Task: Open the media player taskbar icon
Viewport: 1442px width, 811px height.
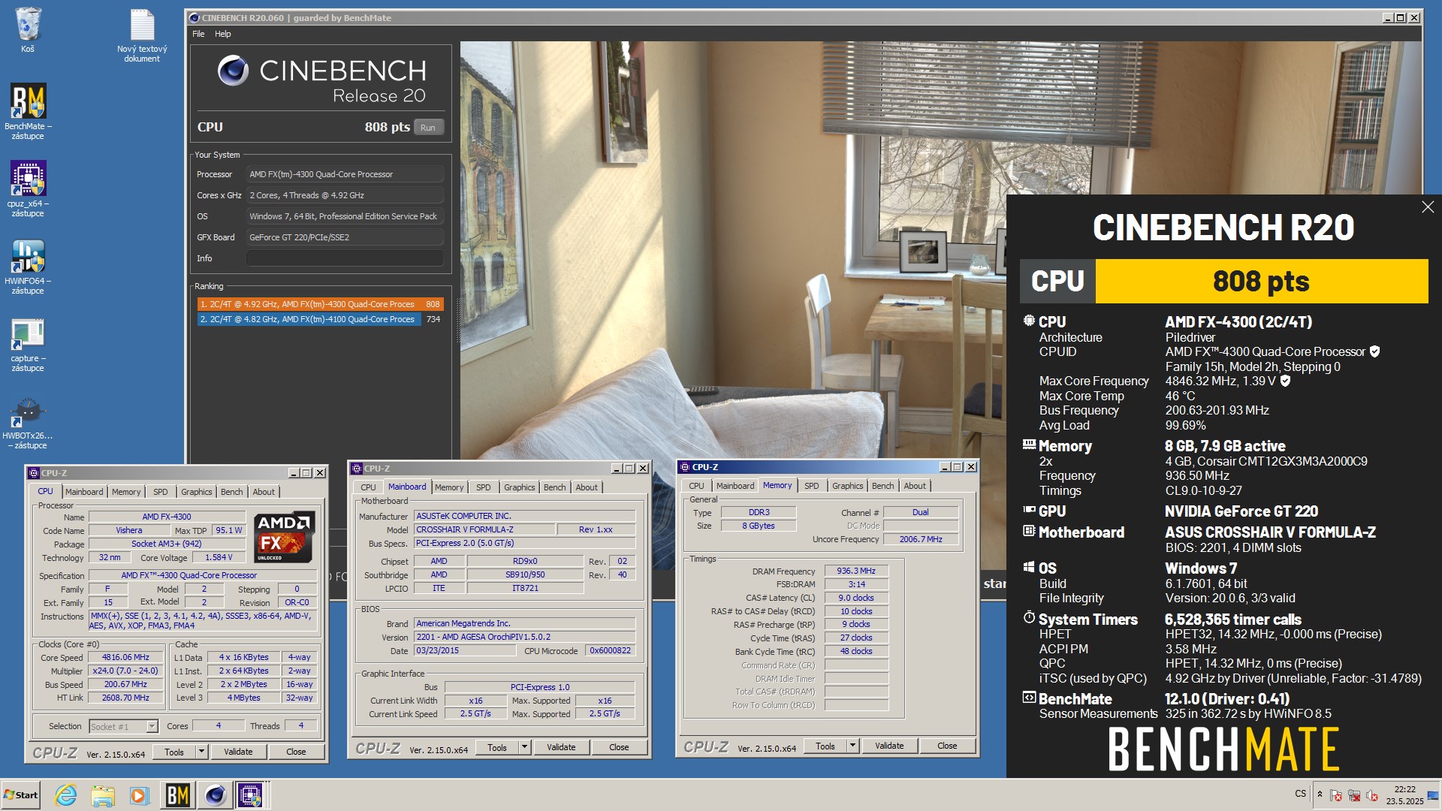Action: pyautogui.click(x=139, y=794)
